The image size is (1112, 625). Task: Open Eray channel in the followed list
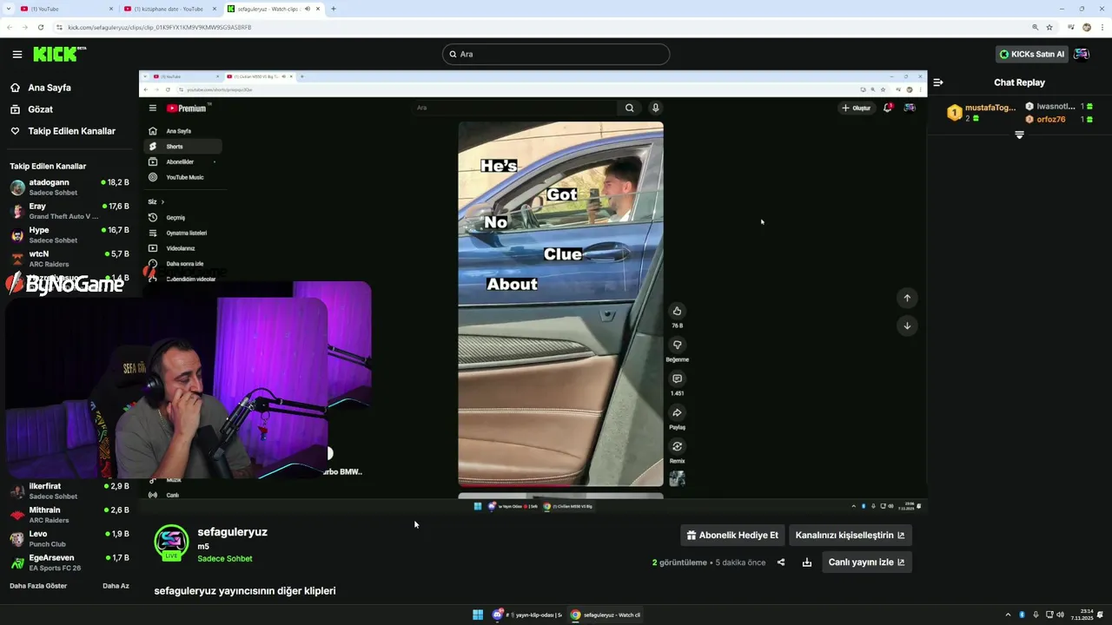69,211
